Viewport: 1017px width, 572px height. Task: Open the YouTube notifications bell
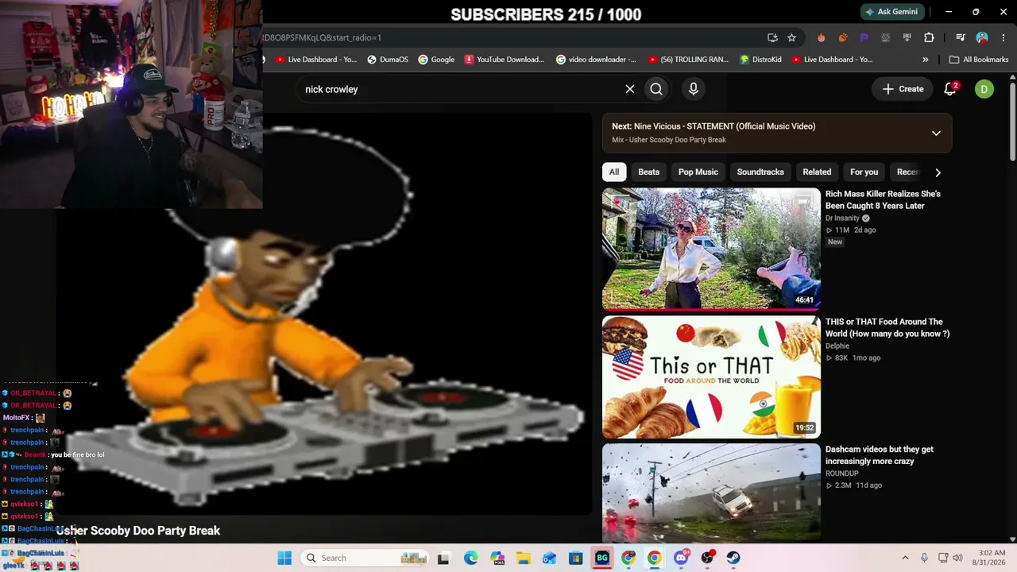(x=950, y=89)
